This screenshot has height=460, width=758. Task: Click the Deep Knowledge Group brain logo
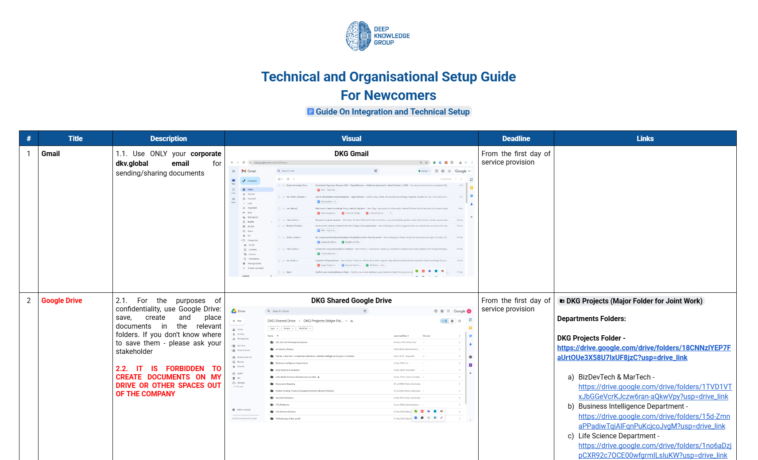click(x=358, y=36)
